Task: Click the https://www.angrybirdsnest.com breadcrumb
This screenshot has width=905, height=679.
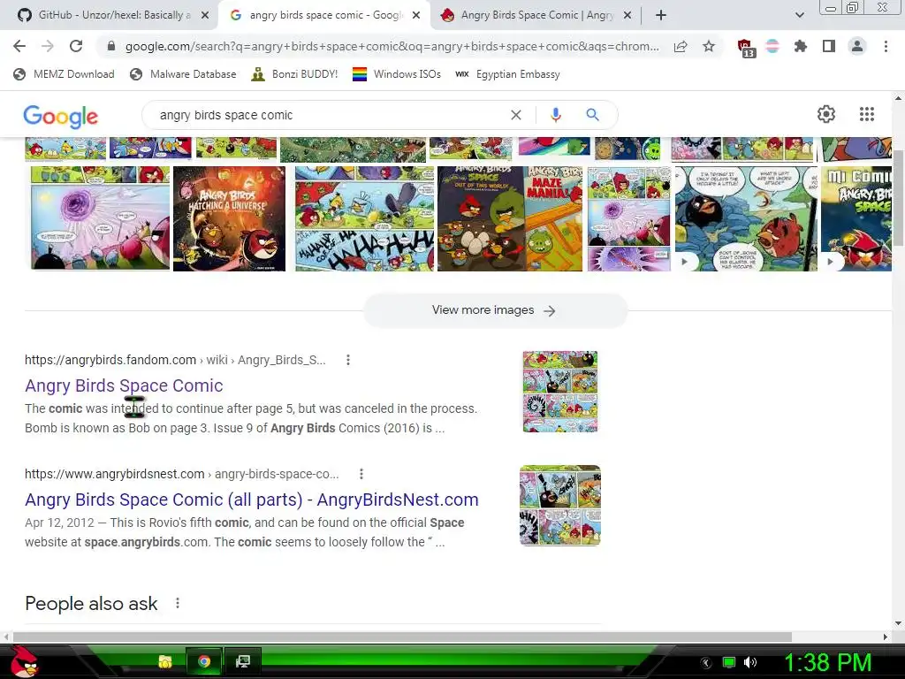Action: coord(114,474)
